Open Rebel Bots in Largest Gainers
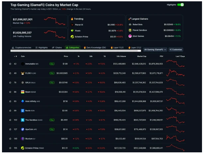 click(x=138, y=24)
